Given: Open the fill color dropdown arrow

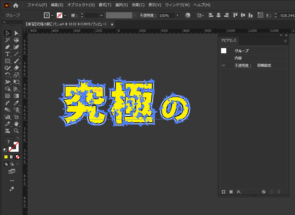Looking at the screenshot, I should [x=52, y=15].
